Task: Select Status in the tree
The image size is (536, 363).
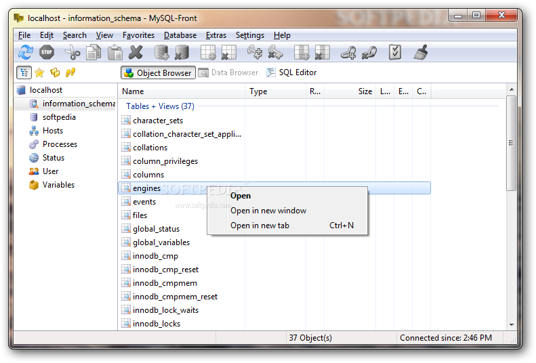Action: click(54, 158)
